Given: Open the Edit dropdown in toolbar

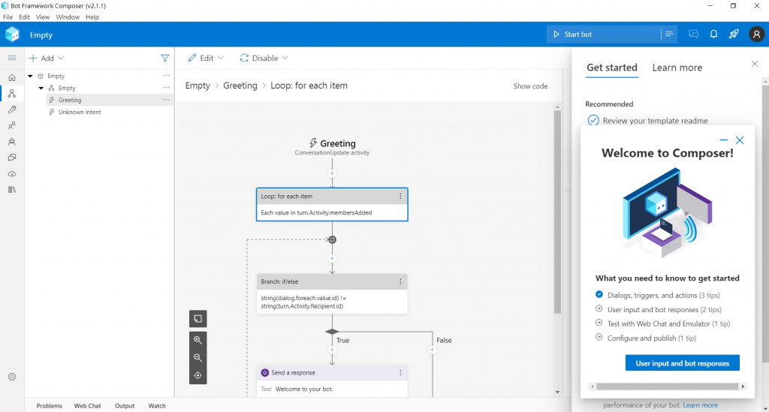Looking at the screenshot, I should pos(206,58).
